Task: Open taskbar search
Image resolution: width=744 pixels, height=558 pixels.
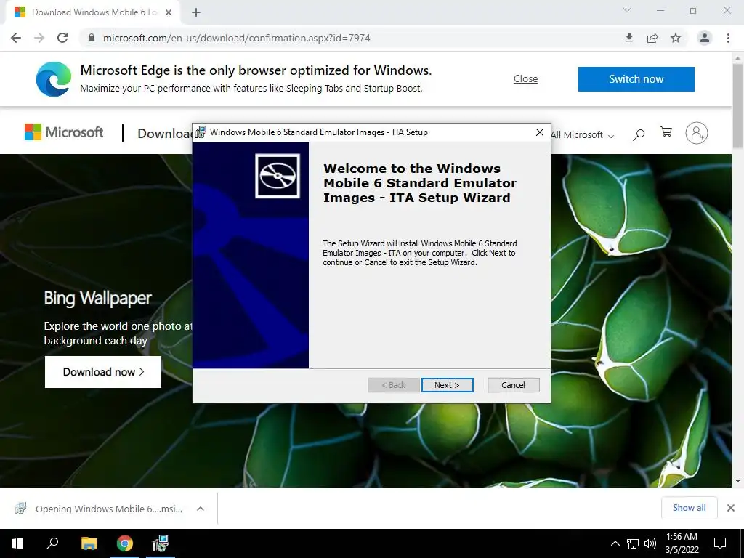Action: point(52,543)
